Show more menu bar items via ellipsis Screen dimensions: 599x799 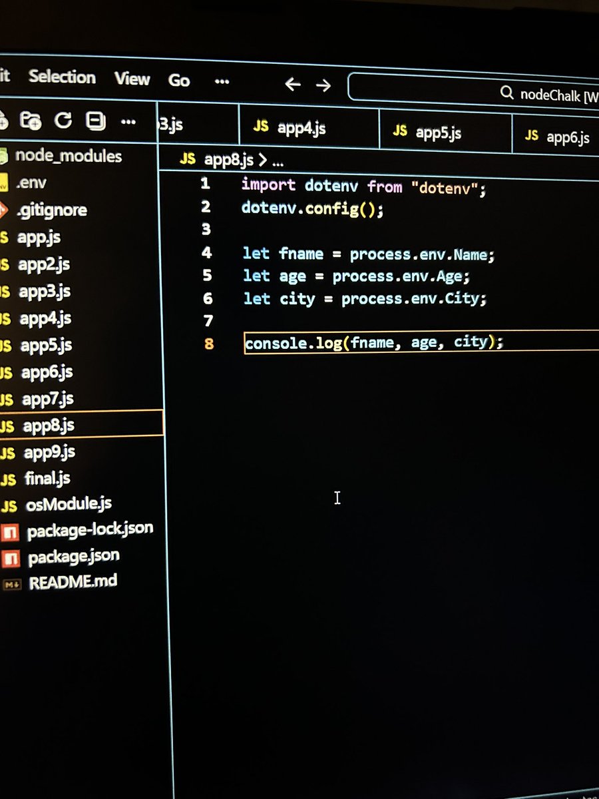[x=222, y=81]
